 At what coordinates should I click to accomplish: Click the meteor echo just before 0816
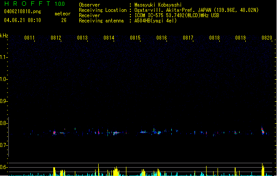(x=159, y=132)
